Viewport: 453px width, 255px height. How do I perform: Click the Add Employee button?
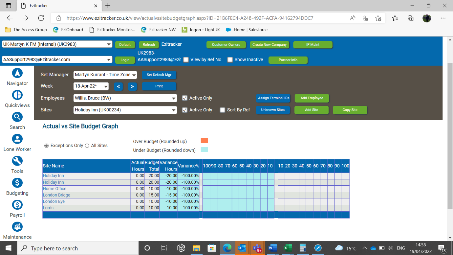(x=312, y=98)
